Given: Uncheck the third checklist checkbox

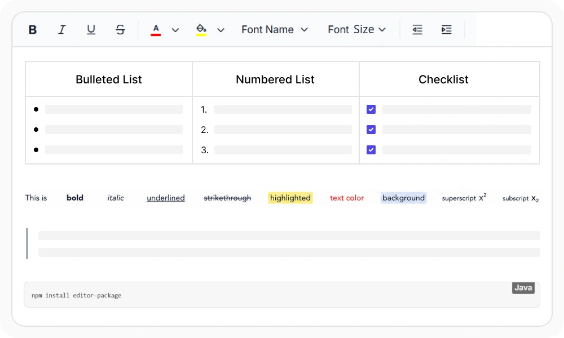Looking at the screenshot, I should 371,150.
